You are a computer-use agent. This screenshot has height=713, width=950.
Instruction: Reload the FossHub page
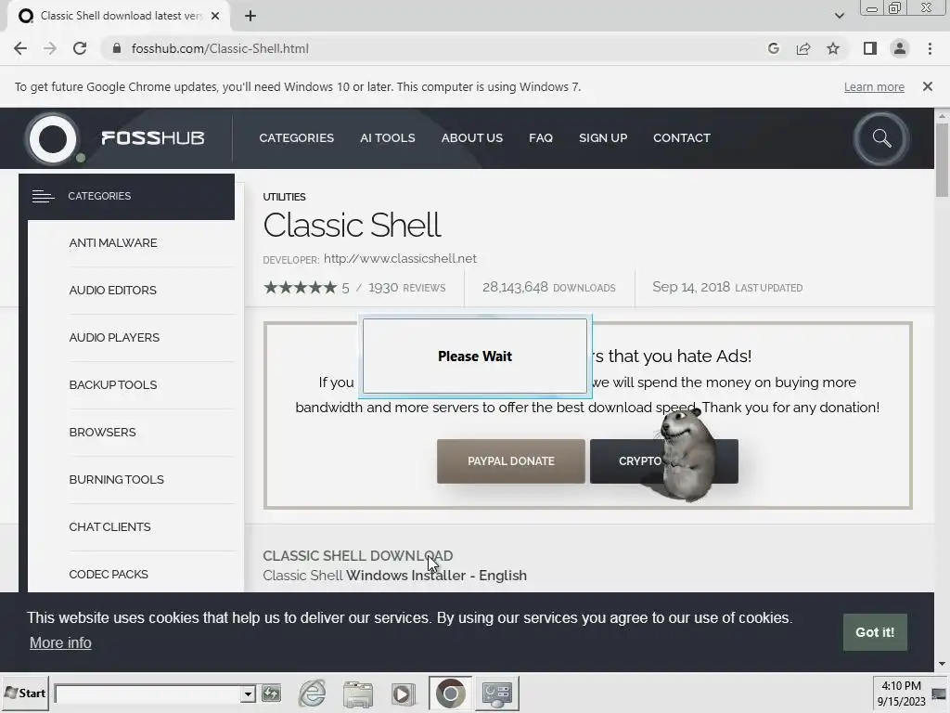80,48
